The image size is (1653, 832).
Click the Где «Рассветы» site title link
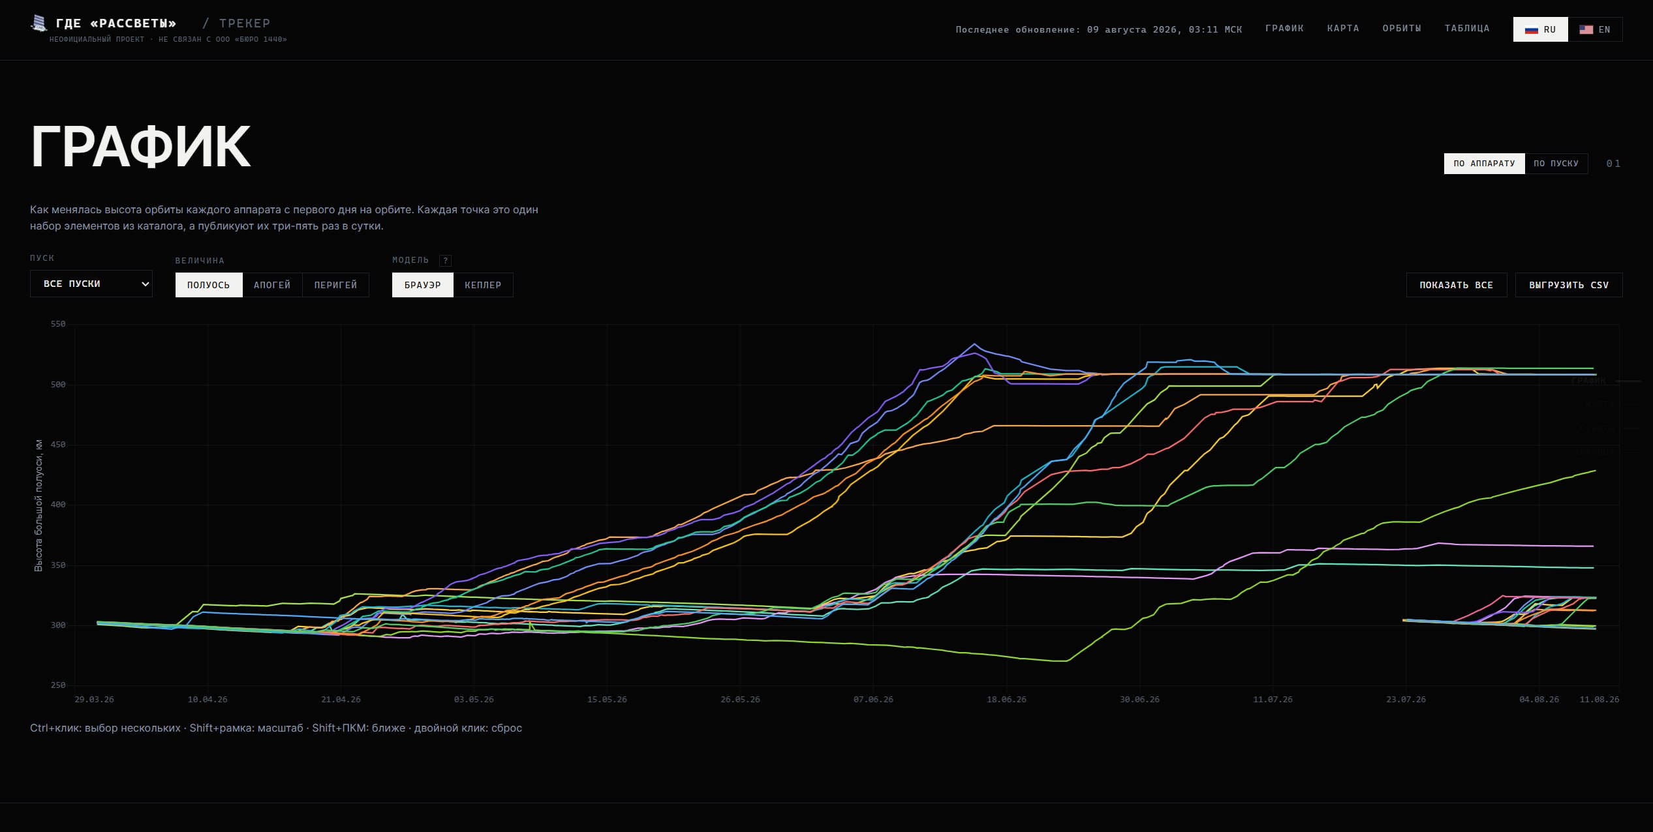tap(116, 23)
